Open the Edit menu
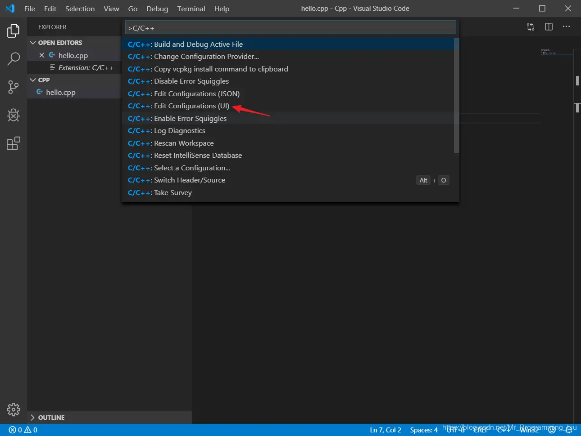This screenshot has height=436, width=581. pyautogui.click(x=50, y=9)
